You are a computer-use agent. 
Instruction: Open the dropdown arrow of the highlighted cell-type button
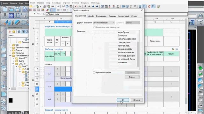pos(55,10)
